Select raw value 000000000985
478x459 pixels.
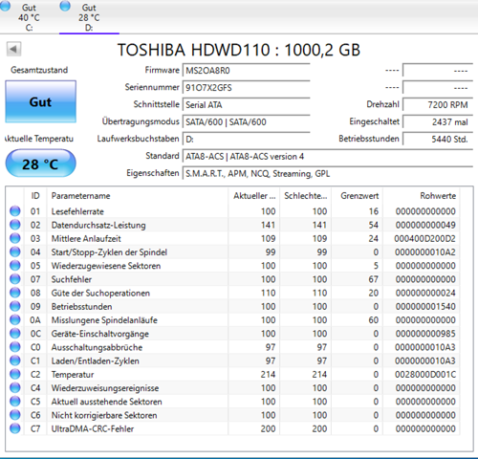pyautogui.click(x=425, y=334)
